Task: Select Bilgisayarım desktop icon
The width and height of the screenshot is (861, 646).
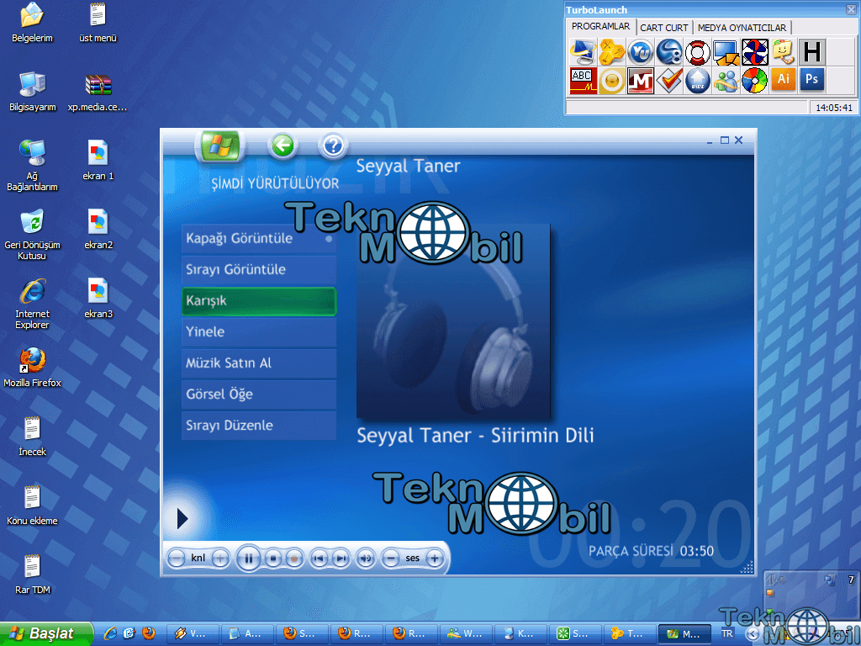Action: 32,91
